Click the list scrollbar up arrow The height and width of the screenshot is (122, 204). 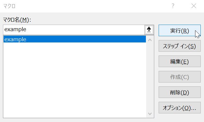tap(149, 39)
